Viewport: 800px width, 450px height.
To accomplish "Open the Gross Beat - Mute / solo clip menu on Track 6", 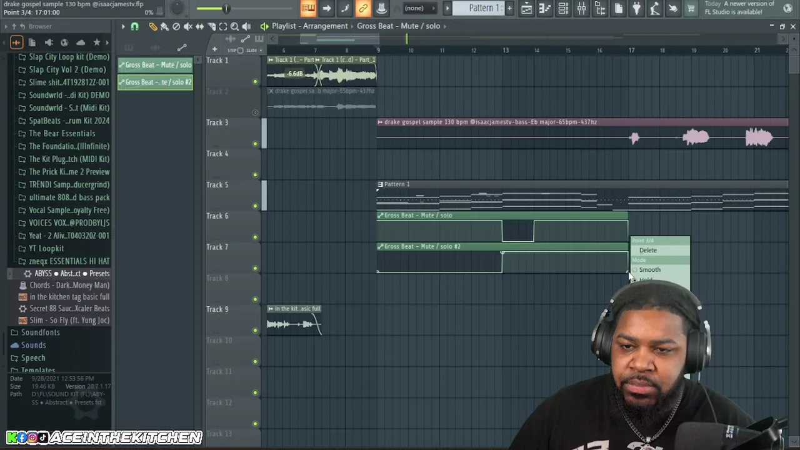I will [x=380, y=216].
